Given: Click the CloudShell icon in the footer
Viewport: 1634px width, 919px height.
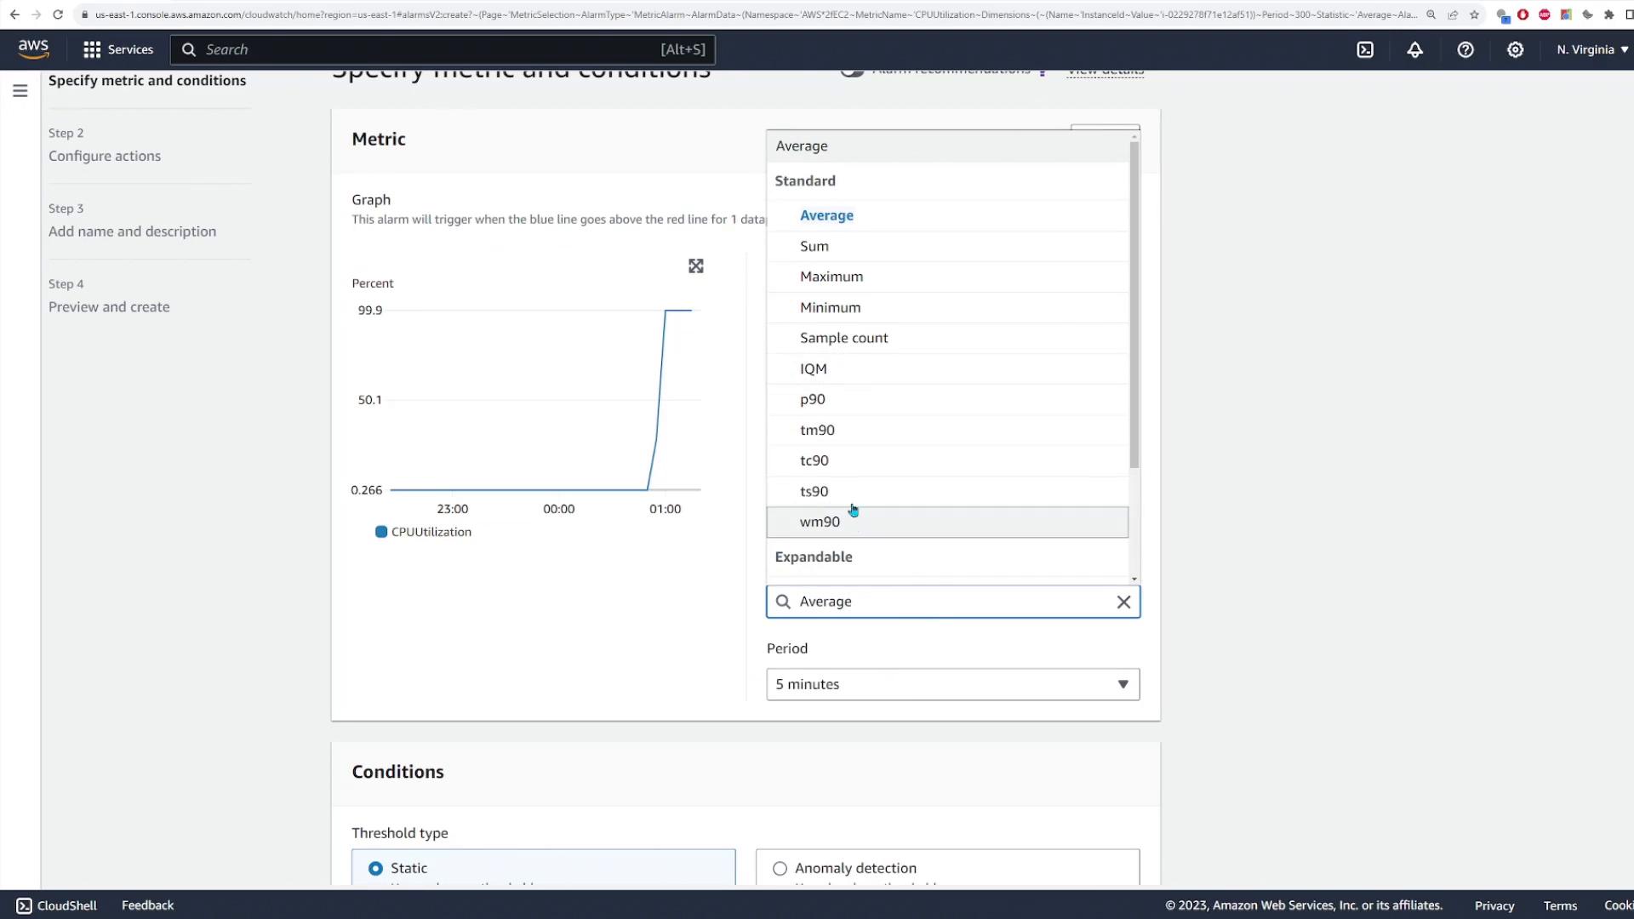Looking at the screenshot, I should tap(24, 905).
